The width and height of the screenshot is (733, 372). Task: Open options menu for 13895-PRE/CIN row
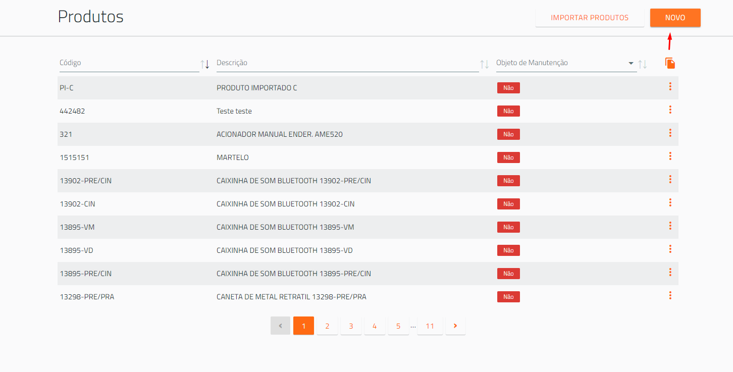670,273
